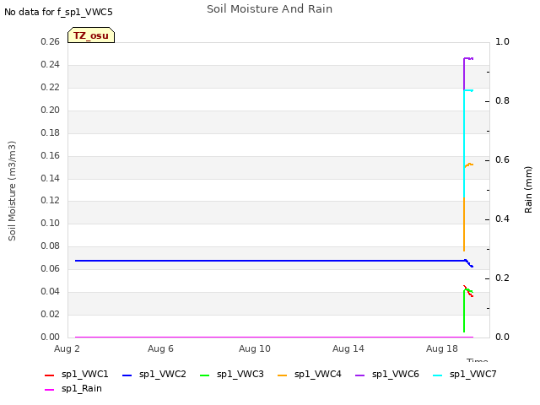
Task: Click the Aug 2 x-axis tick label
Action: coord(67,348)
